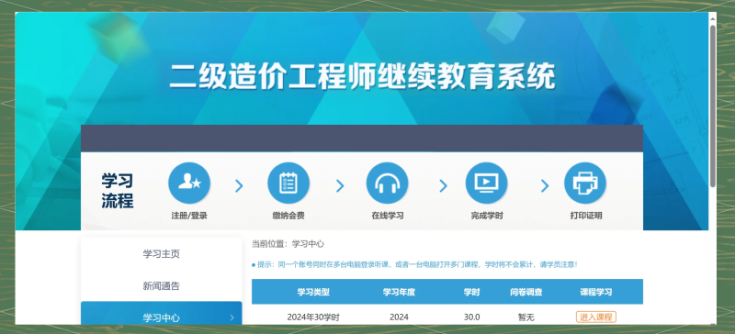Click the 学习流程 heading
The image size is (735, 334).
tap(118, 190)
